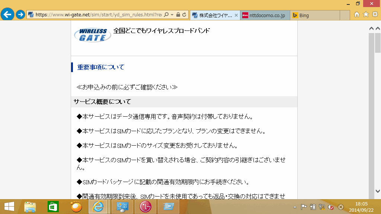This screenshot has height=214, width=381.
Task: Click the browser Forward arrow button
Action: coord(21,15)
